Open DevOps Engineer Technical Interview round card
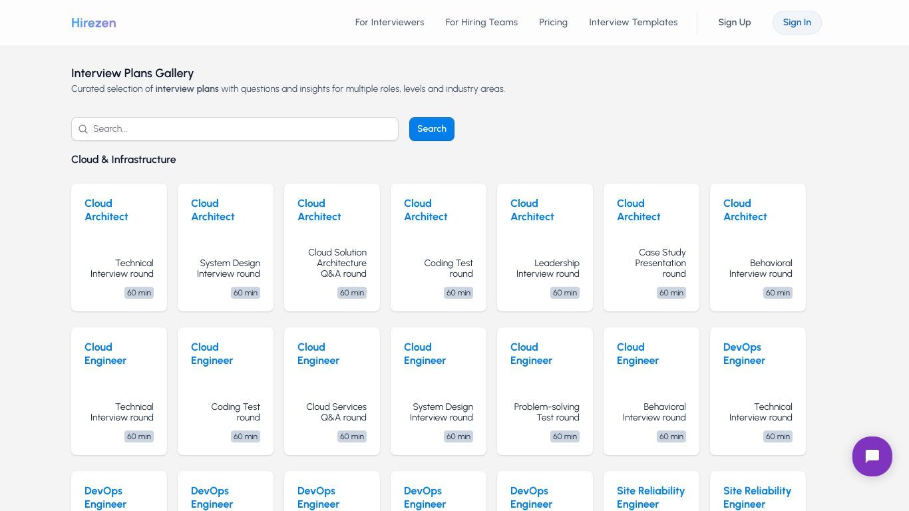Screen dimensions: 909x511 click(758, 391)
